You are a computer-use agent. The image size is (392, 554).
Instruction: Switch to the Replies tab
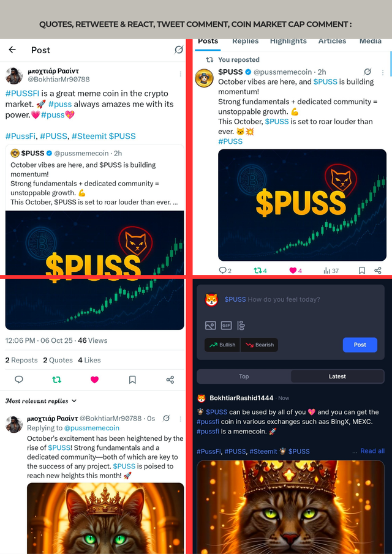(246, 41)
